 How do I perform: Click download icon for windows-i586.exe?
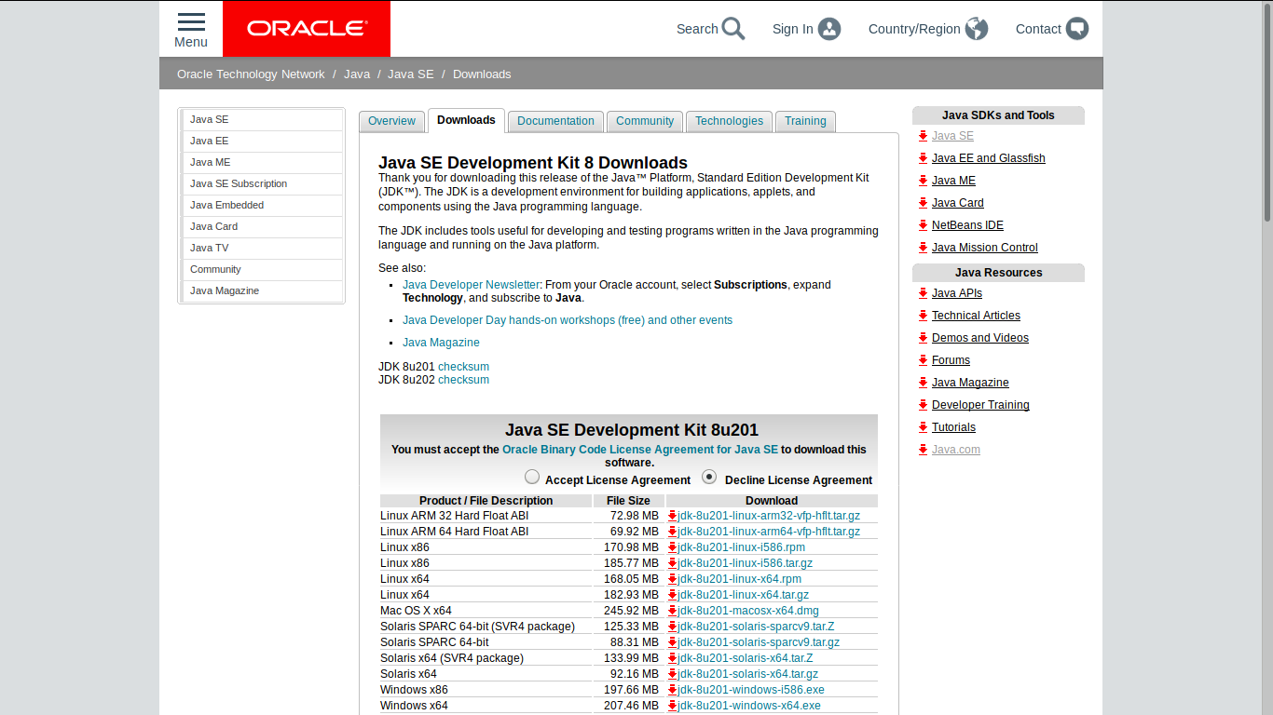click(672, 690)
